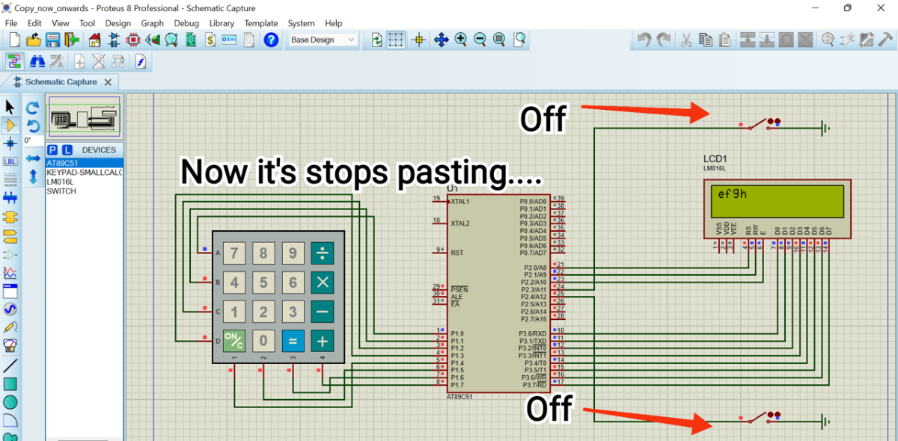Toggle false origin crosshair icon
Screen dimensions: 898x441
(x=419, y=40)
